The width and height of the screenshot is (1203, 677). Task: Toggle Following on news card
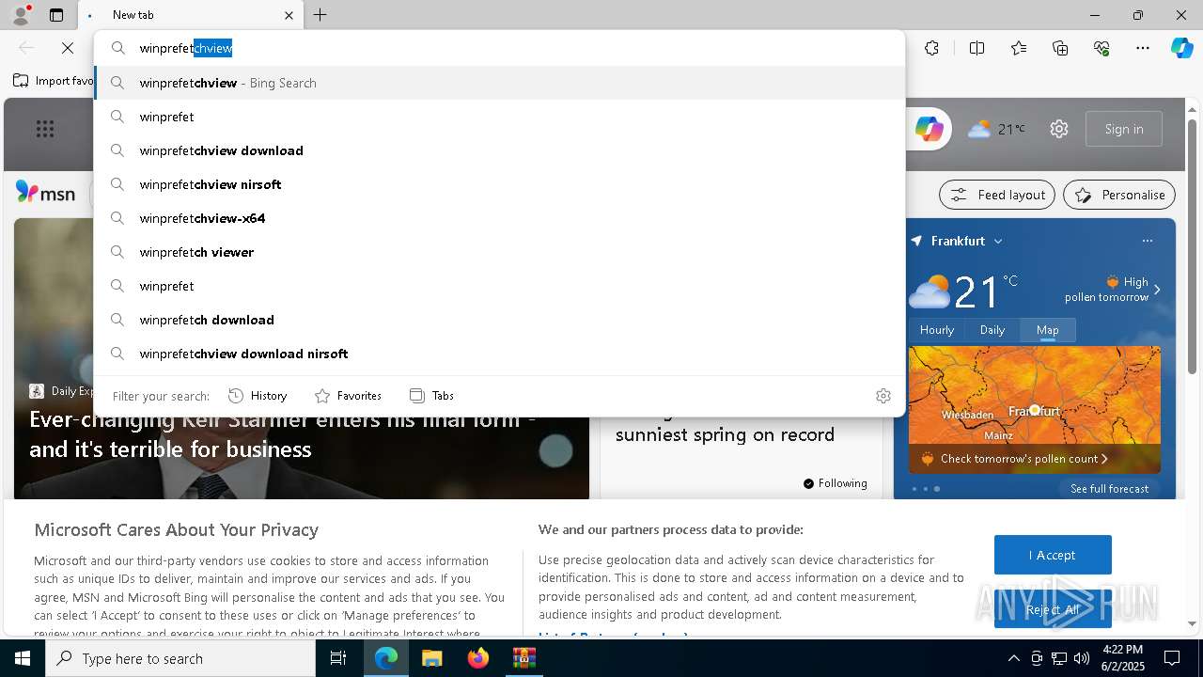click(835, 483)
